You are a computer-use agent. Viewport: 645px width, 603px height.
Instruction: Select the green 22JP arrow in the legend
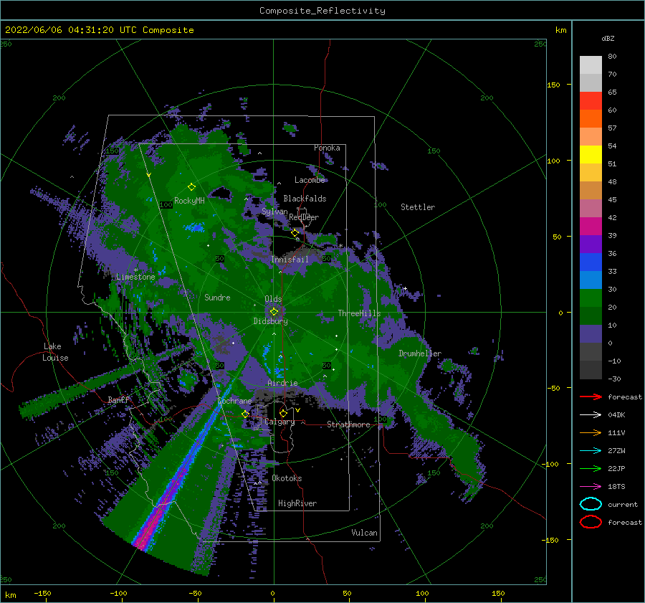point(591,468)
